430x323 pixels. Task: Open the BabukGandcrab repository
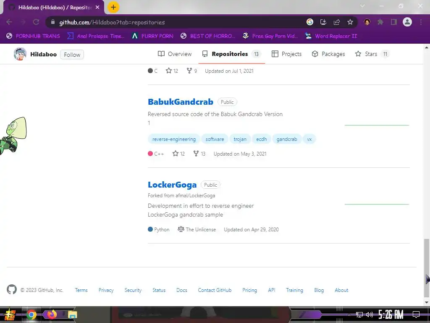(181, 102)
